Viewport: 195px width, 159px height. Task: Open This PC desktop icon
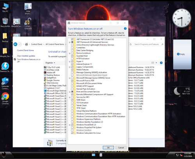5,7
